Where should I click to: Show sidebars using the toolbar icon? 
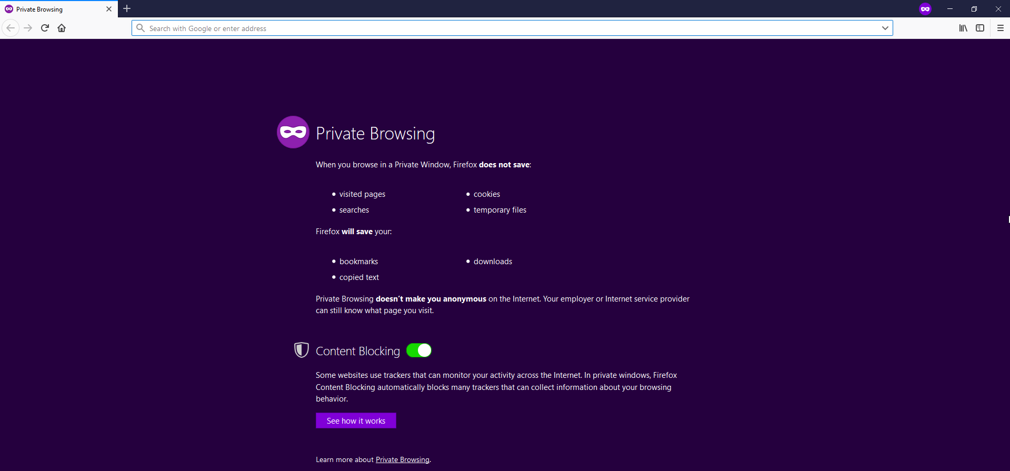[x=979, y=28]
